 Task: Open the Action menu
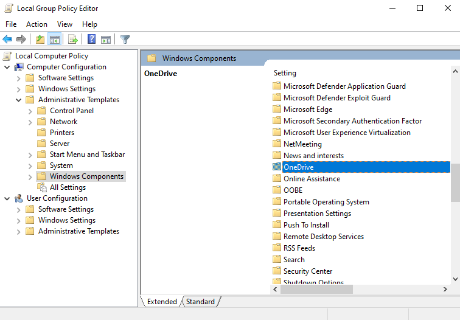(x=37, y=24)
